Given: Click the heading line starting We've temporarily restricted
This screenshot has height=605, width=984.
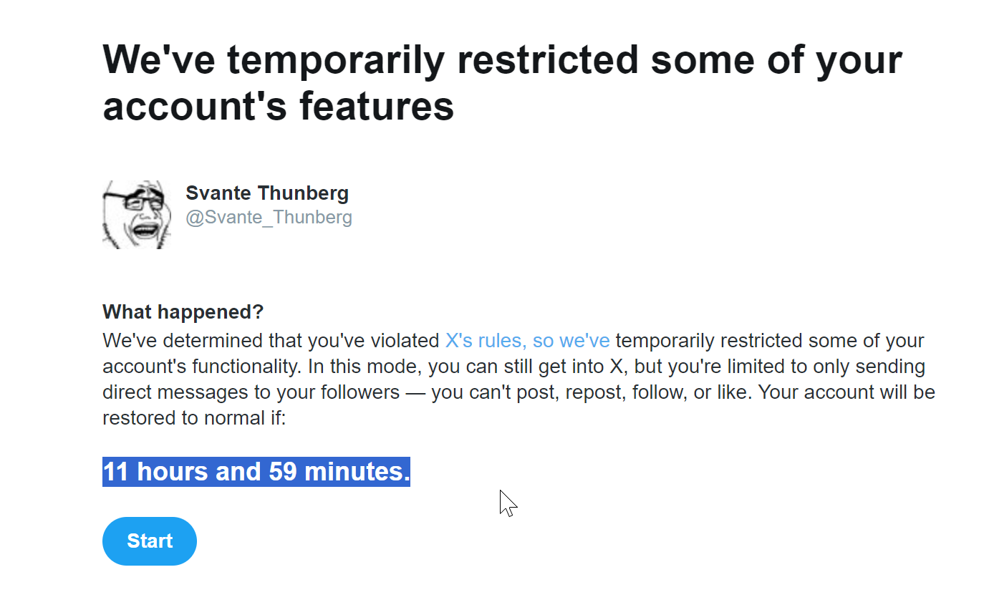Looking at the screenshot, I should (x=501, y=59).
